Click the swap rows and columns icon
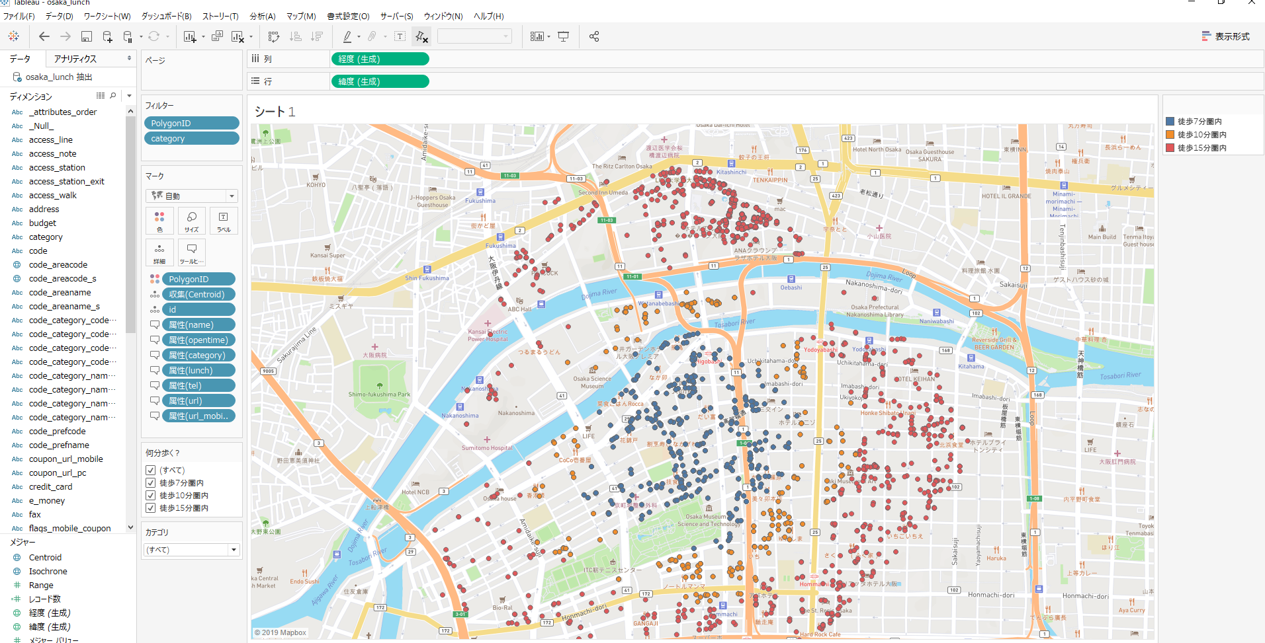Screen dimensions: 1265x643 click(273, 36)
